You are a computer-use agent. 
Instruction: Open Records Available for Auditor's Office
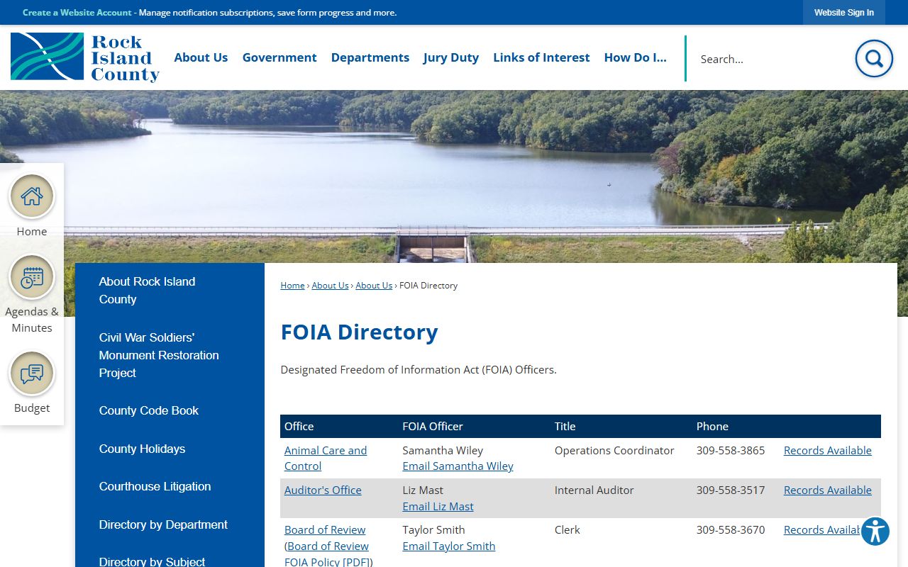827,490
